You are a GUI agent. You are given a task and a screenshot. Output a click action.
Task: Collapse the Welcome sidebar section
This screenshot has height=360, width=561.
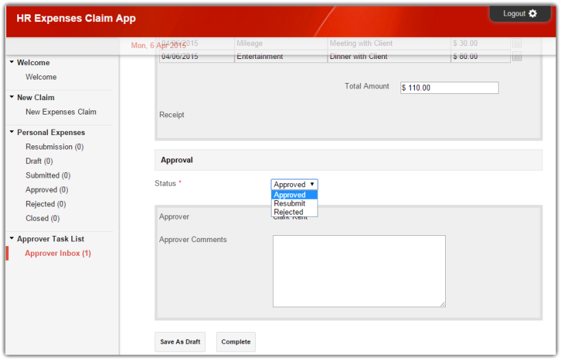[x=12, y=62]
